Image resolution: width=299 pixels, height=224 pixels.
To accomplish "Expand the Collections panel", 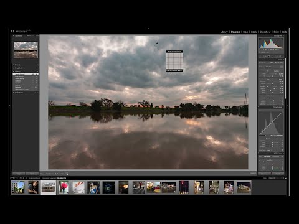I will pyautogui.click(x=14, y=93).
